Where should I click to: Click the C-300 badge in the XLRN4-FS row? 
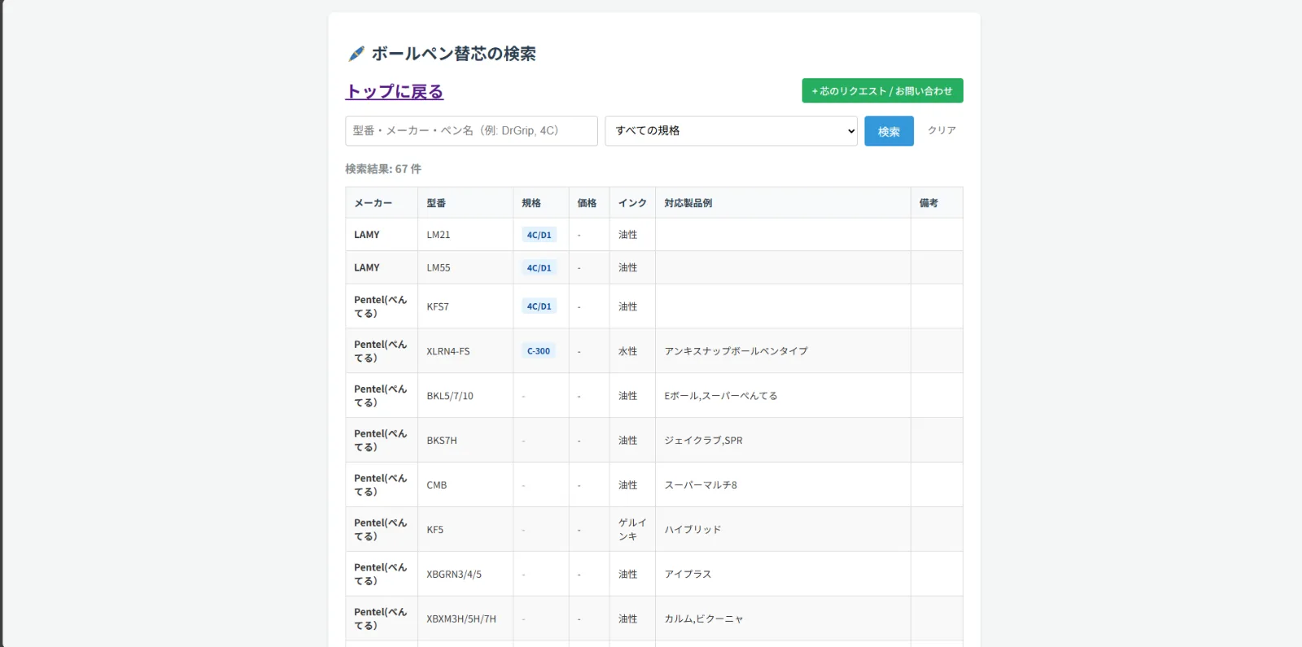[x=539, y=351]
